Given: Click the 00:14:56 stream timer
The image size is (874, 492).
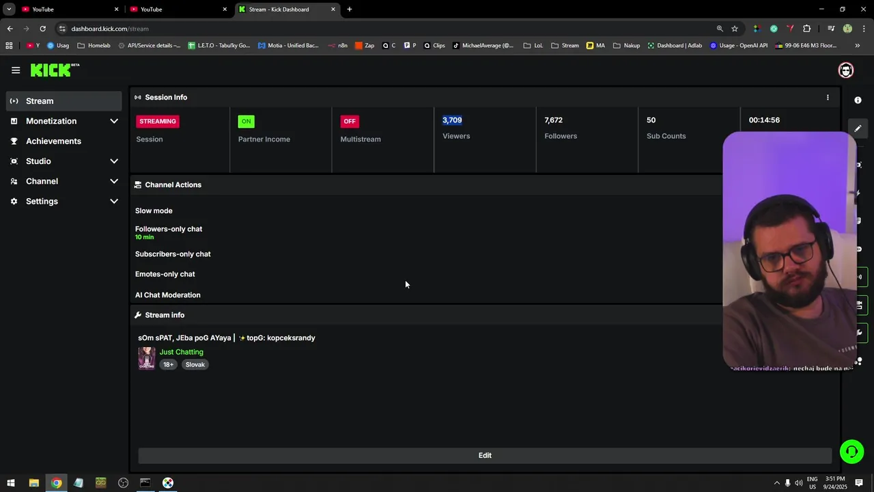Looking at the screenshot, I should tap(764, 120).
